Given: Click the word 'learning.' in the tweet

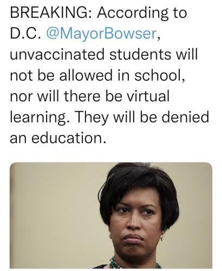Looking at the screenshot, I should [40, 118].
